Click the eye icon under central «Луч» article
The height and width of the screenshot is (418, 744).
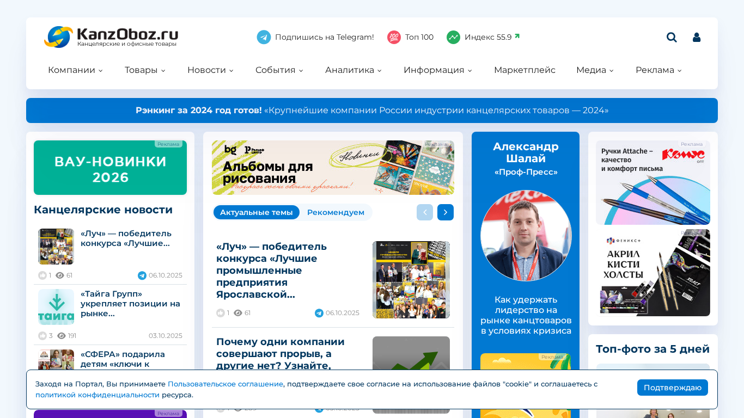pos(238,313)
